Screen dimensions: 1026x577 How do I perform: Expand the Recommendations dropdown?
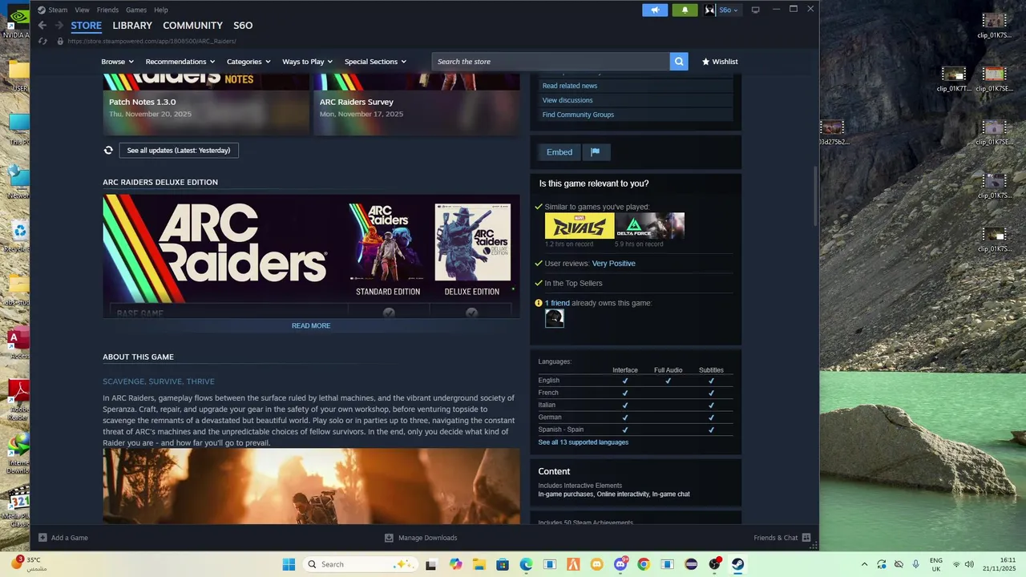click(x=180, y=62)
